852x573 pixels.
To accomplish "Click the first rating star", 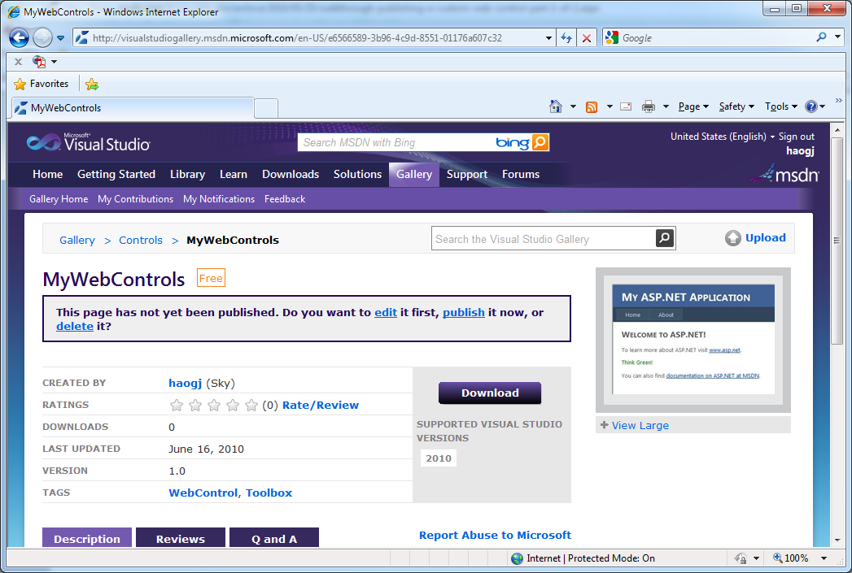I will [x=177, y=406].
